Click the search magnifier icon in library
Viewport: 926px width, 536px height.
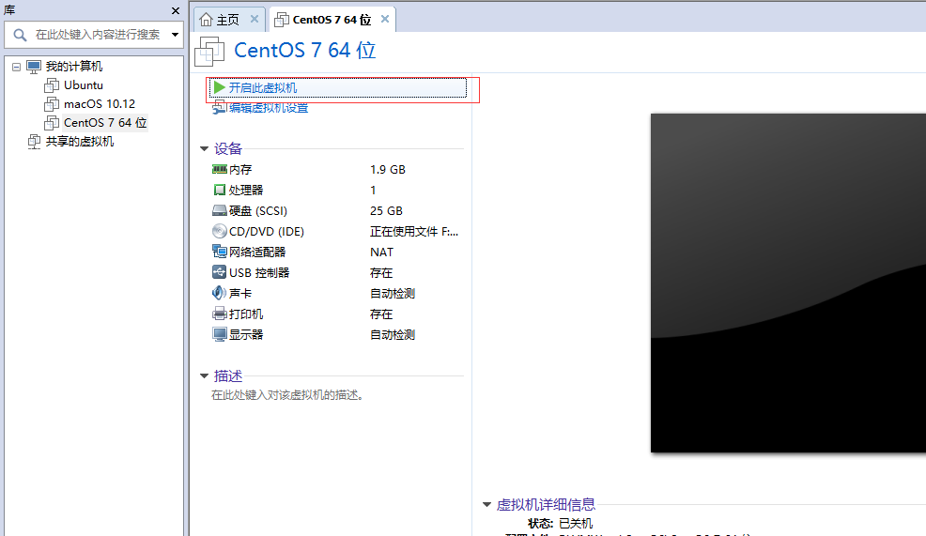(x=20, y=35)
